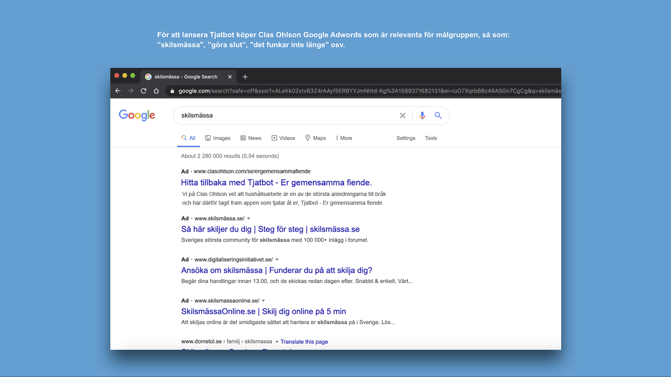Click Translate this page link
This screenshot has height=377, width=671.
304,342
